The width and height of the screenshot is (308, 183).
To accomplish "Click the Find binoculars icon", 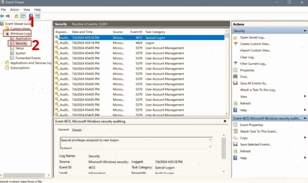I will click(235, 77).
